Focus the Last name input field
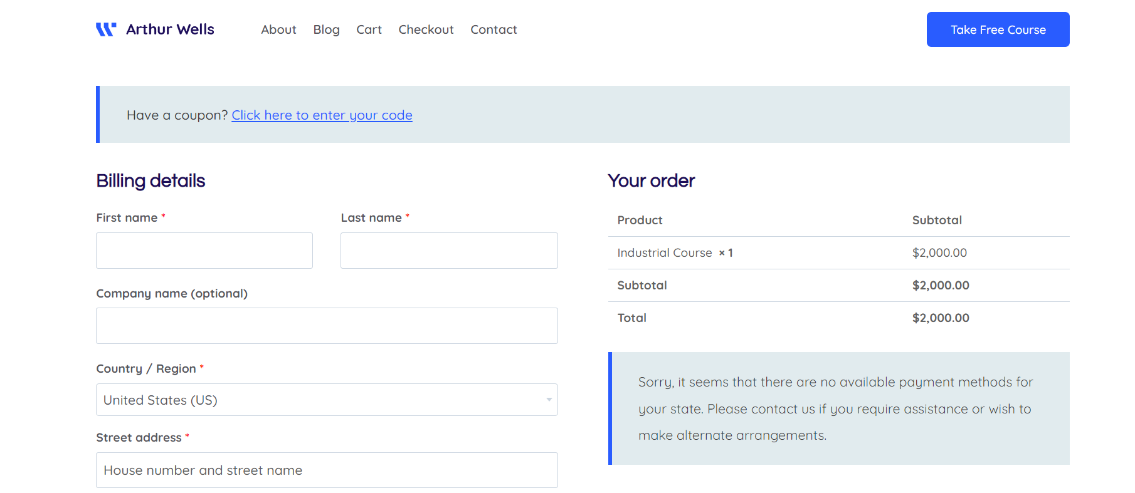 click(449, 251)
